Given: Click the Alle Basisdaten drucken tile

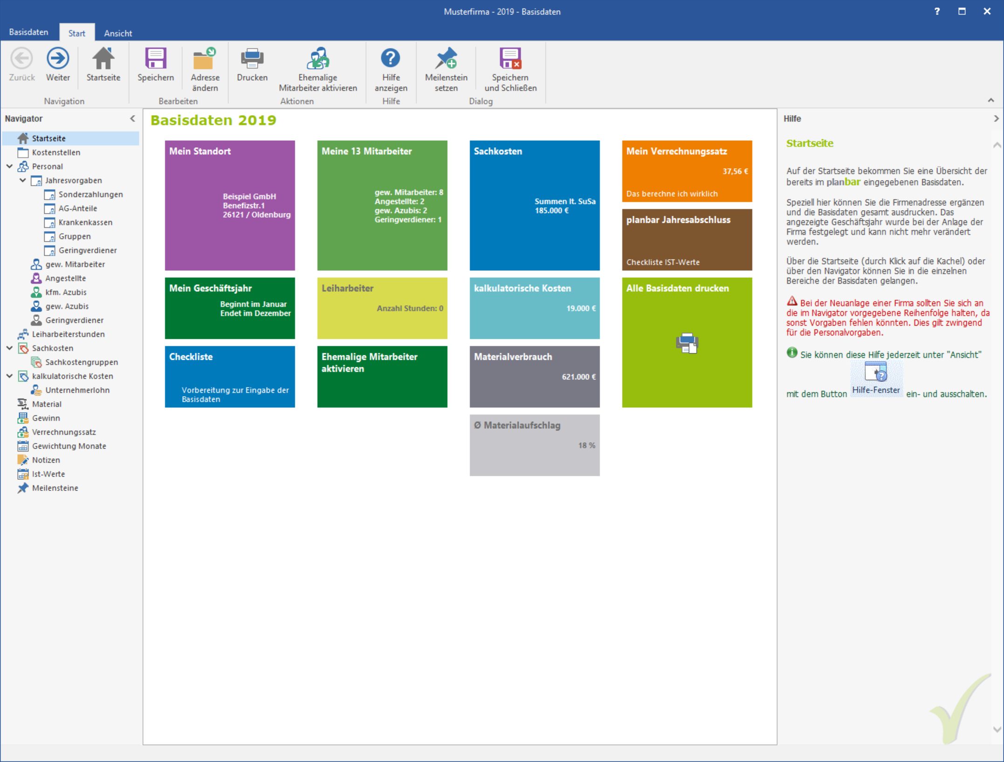Looking at the screenshot, I should pos(687,343).
